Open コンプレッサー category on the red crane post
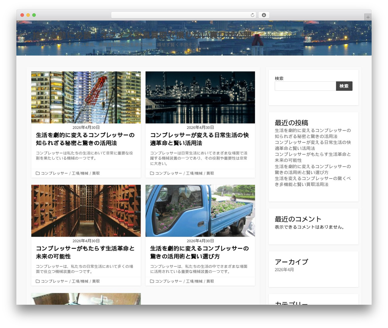 click(55, 173)
